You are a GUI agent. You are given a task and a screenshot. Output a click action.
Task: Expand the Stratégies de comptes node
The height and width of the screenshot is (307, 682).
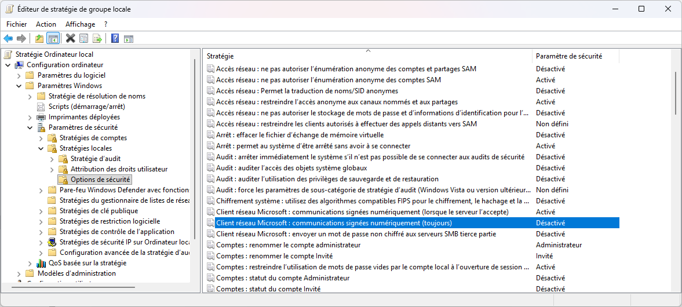[41, 138]
